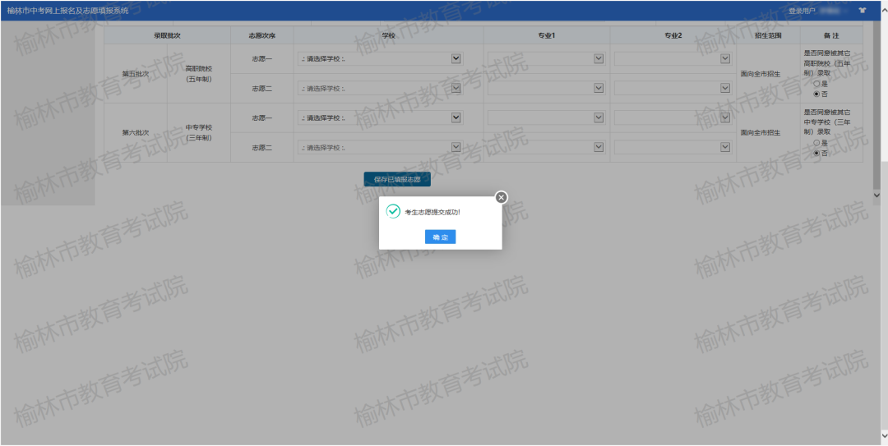Open school dropdown for 第六批次 志愿二
This screenshot has width=888, height=446.
pyautogui.click(x=379, y=147)
